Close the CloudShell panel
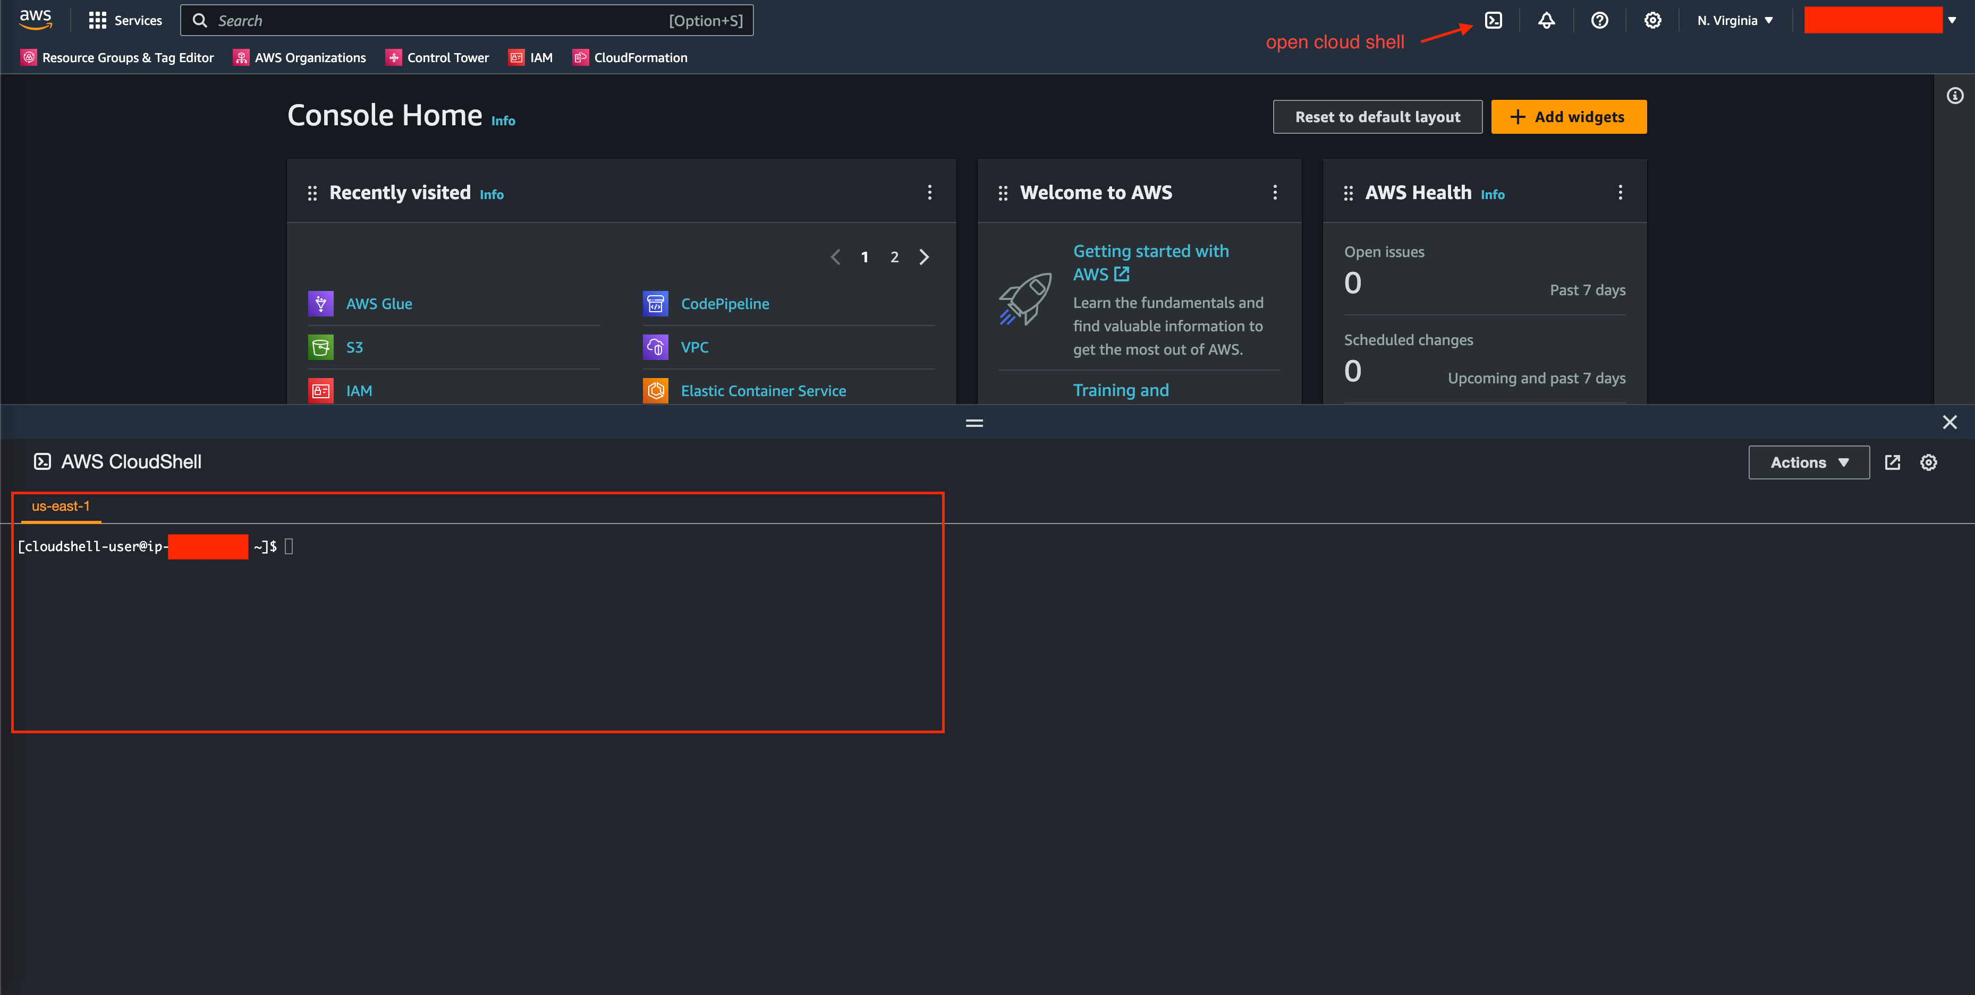 click(x=1949, y=422)
